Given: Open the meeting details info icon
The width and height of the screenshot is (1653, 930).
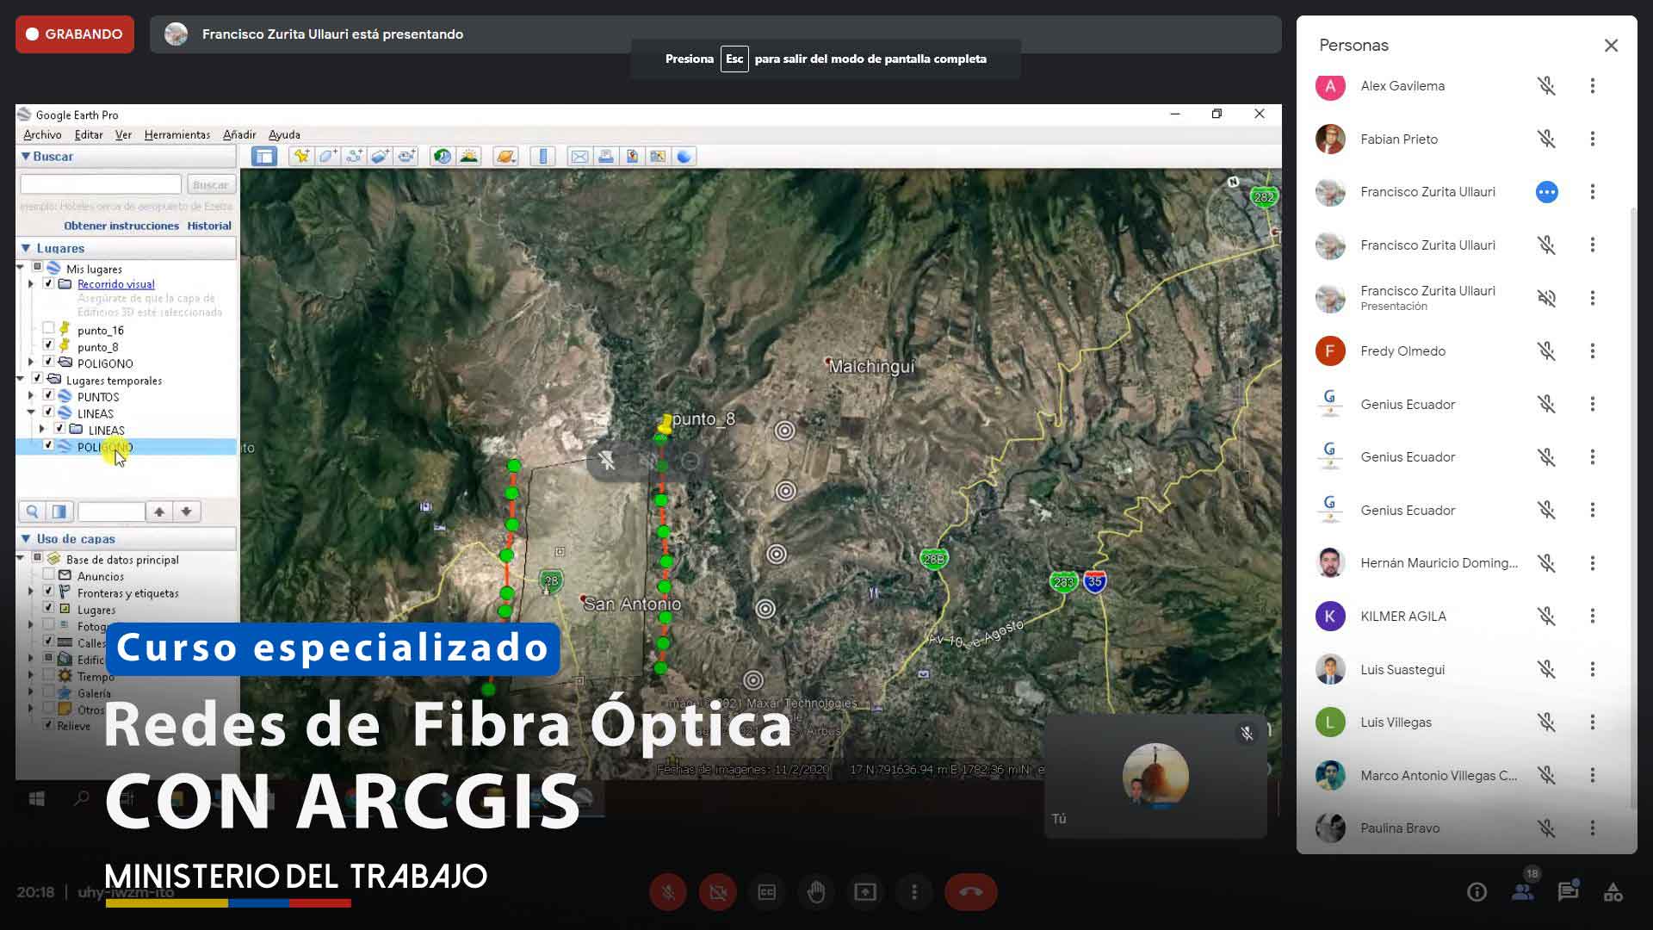Looking at the screenshot, I should 1477,892.
